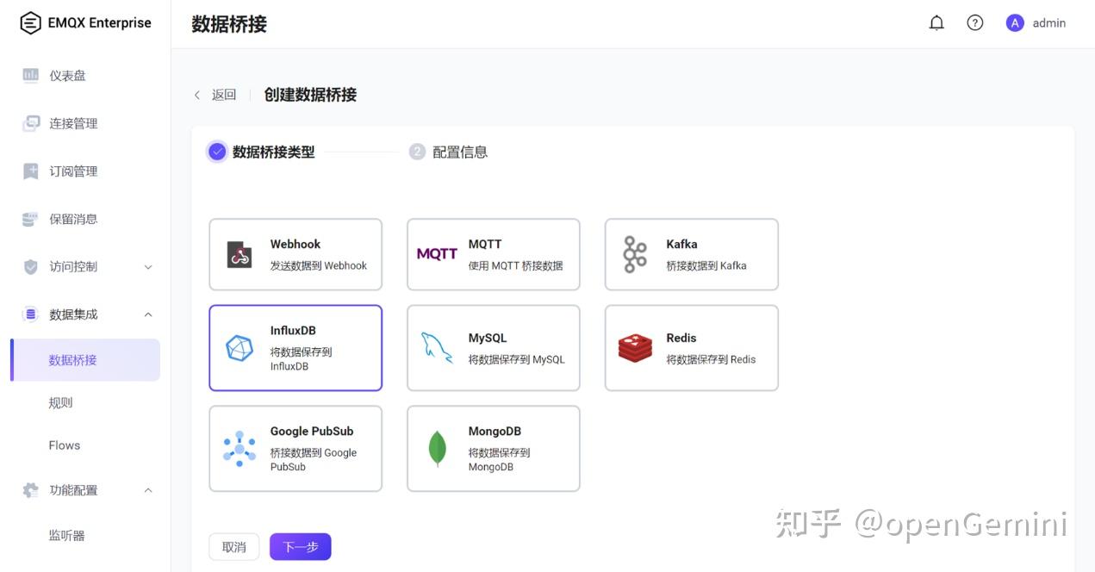This screenshot has height=572, width=1095.
Task: Click the 使用 MQTT 桥接数据 description
Action: [x=516, y=265]
